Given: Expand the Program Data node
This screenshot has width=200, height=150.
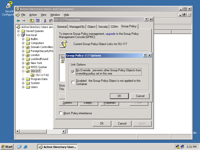Looking at the screenshot, I should [23, 79].
